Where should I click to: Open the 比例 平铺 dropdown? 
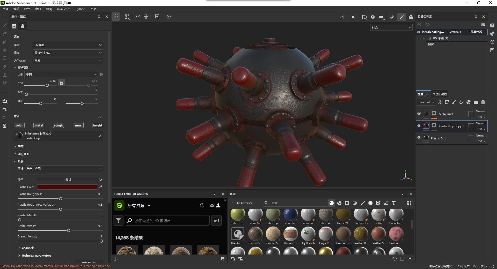click(61, 74)
